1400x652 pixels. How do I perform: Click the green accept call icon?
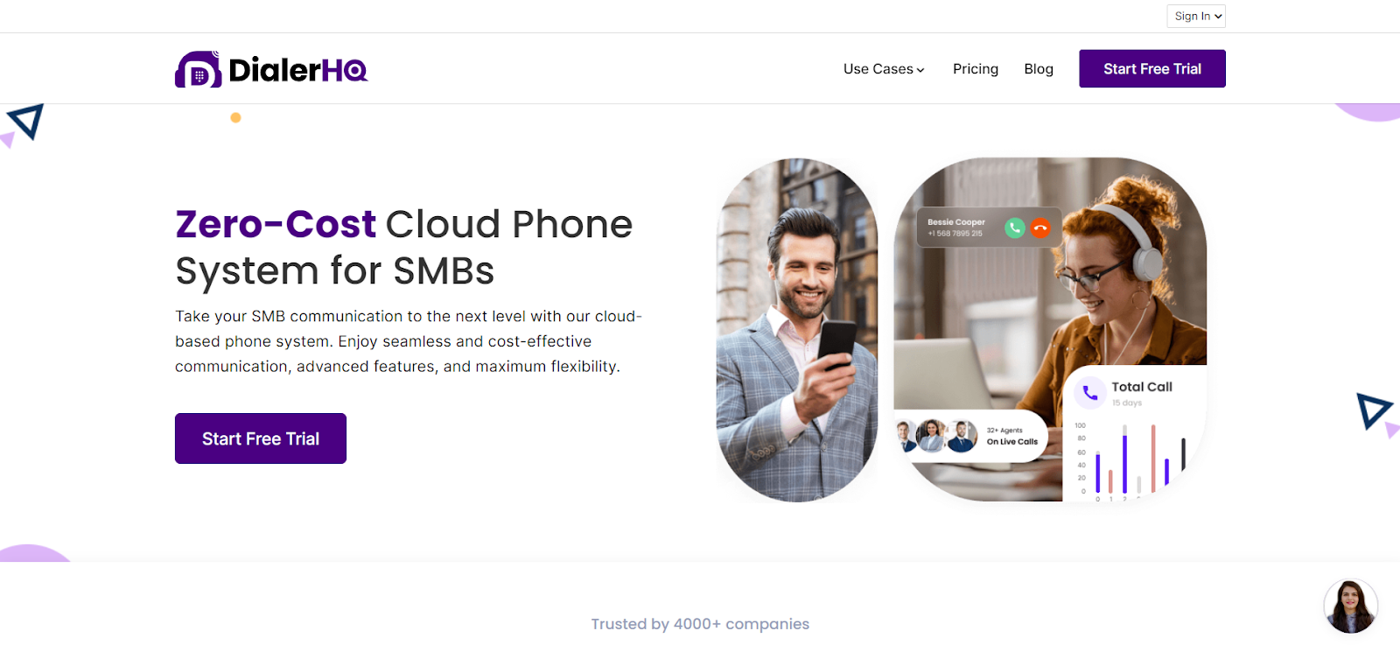(x=1015, y=228)
